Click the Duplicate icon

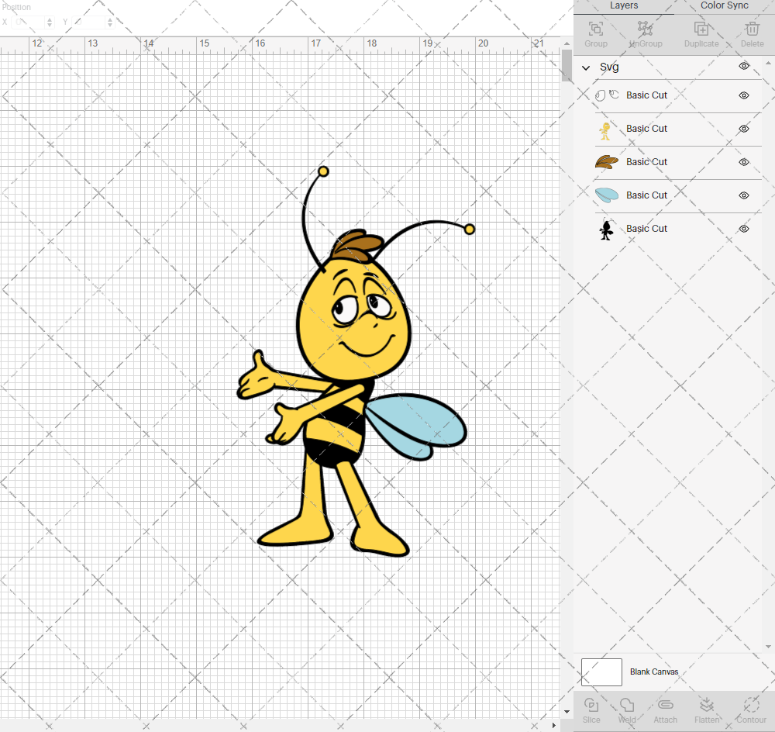point(701,29)
